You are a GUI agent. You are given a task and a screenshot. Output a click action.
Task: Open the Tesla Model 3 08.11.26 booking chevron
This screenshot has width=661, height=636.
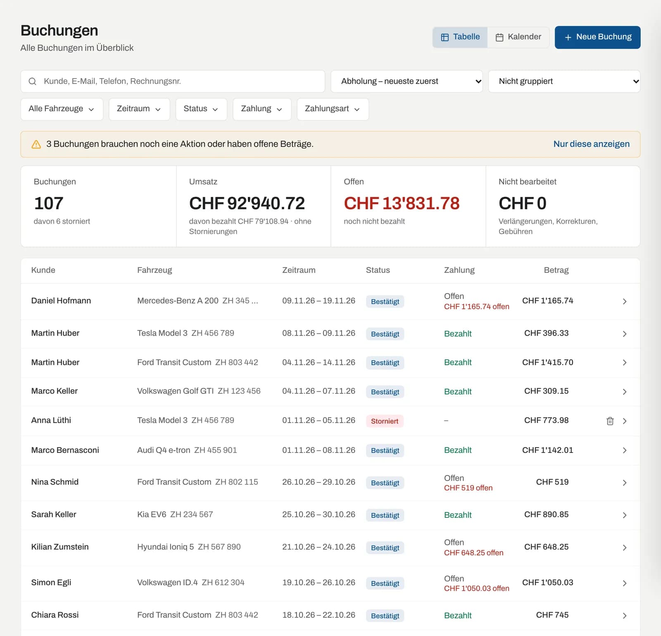click(x=625, y=334)
